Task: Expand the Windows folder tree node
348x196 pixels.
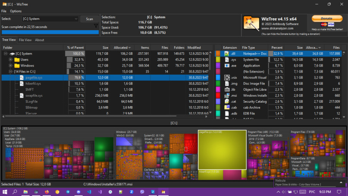Action: coord(10,66)
